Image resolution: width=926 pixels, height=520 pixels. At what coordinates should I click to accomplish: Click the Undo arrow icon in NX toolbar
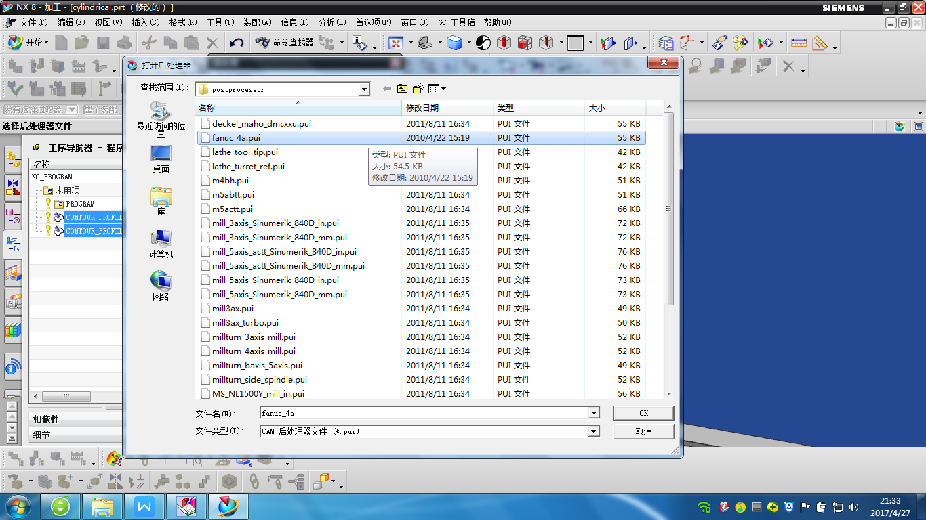237,43
